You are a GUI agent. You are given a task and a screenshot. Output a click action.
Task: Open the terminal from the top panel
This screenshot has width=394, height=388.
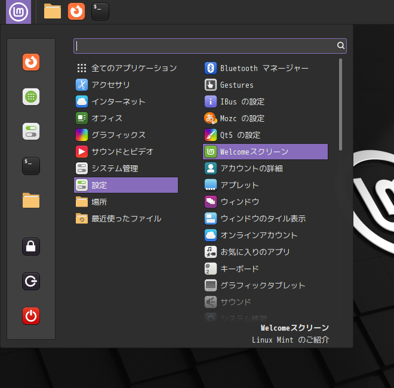tap(100, 11)
